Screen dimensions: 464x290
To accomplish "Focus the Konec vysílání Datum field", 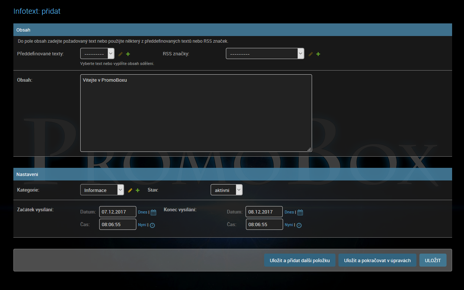I will coord(264,212).
